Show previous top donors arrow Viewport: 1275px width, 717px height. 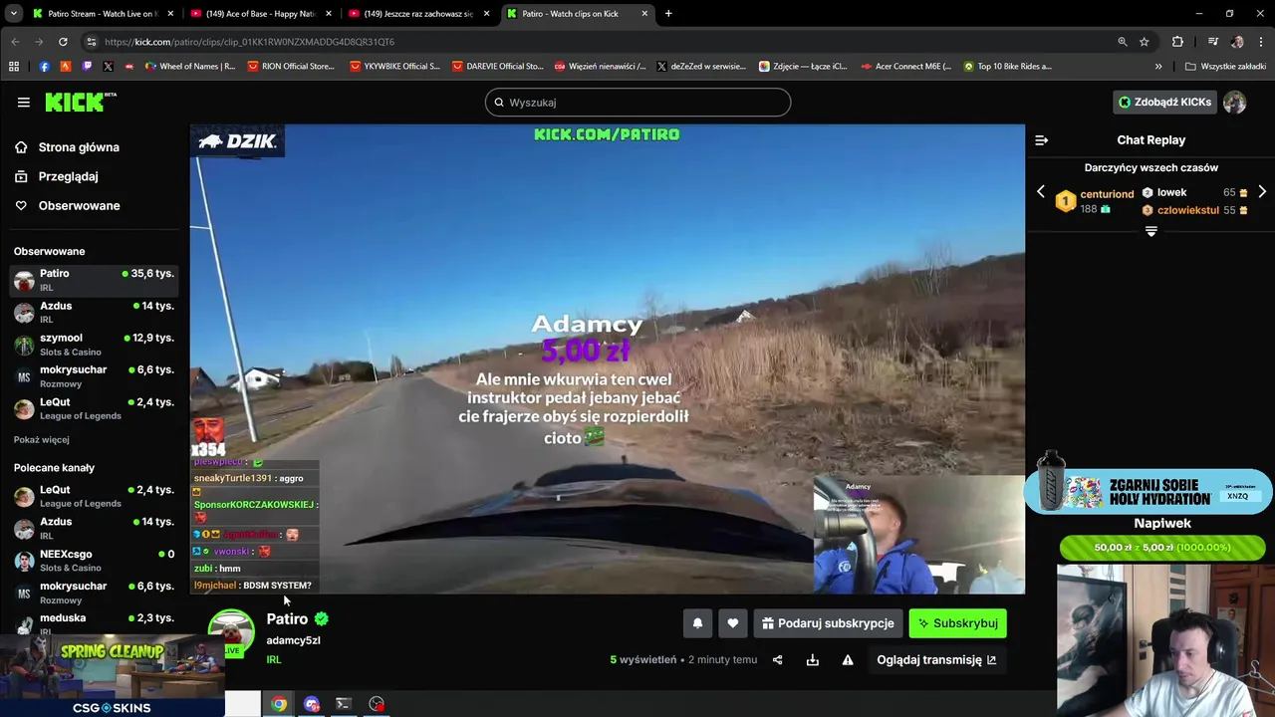[1041, 192]
